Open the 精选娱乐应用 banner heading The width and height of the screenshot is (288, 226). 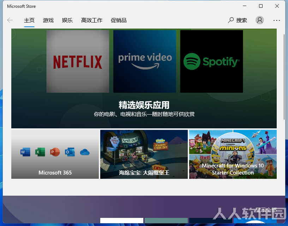pos(144,105)
